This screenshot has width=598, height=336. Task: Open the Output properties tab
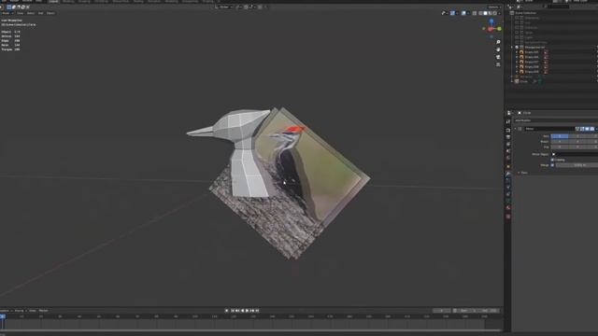508,137
